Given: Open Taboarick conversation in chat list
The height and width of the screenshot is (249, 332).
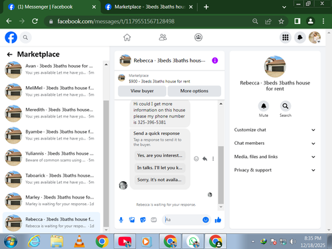Looking at the screenshot, I should click(x=51, y=179).
